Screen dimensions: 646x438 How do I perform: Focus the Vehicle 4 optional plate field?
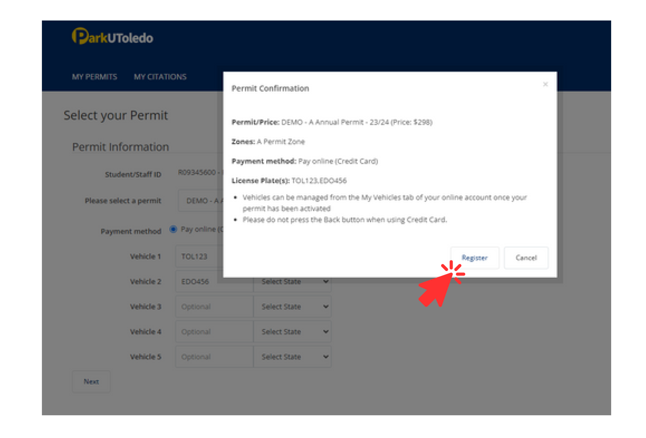point(214,332)
